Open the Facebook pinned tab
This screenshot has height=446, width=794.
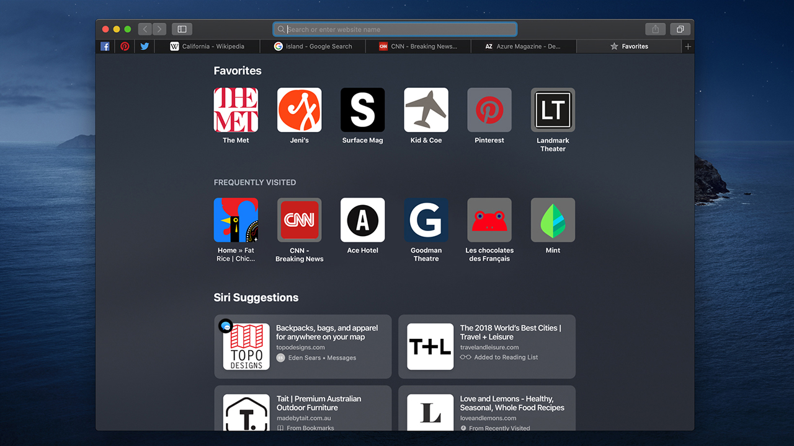[105, 46]
